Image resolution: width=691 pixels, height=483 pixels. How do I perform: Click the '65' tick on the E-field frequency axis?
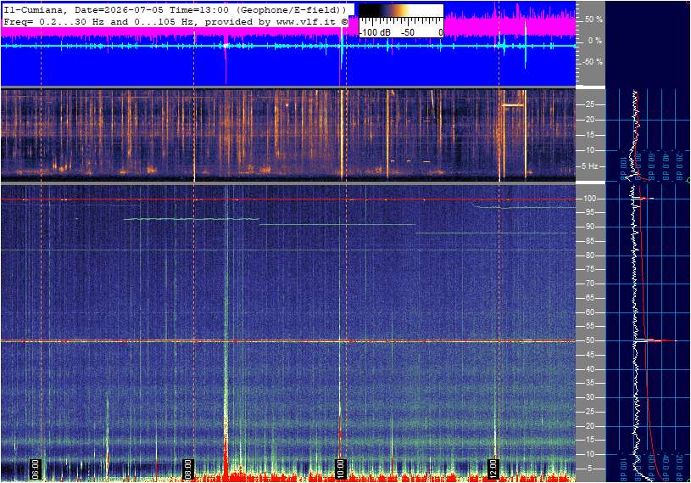click(589, 298)
